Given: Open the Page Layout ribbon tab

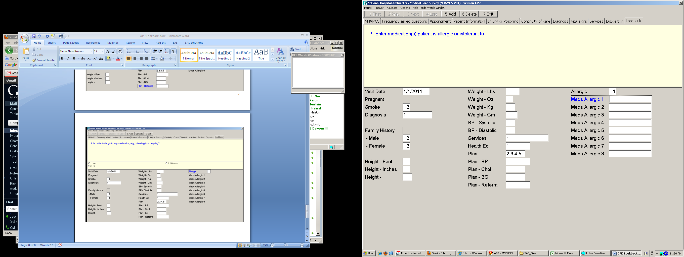Looking at the screenshot, I should click(x=71, y=43).
